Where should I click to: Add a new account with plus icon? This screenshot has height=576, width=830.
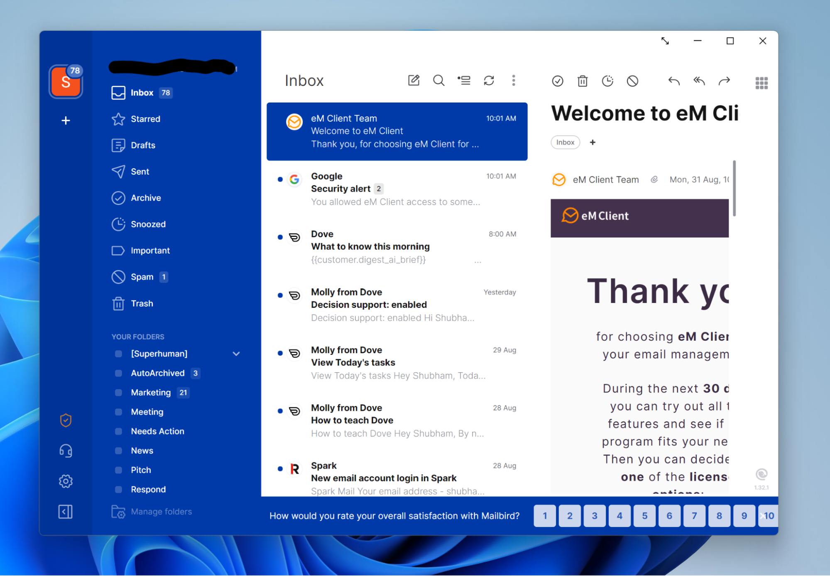click(x=66, y=120)
